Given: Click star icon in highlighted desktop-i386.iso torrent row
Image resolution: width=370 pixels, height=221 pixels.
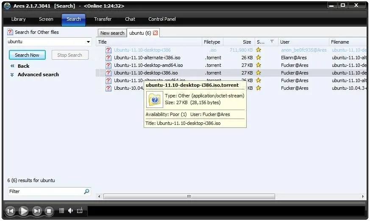Looking at the screenshot, I should tap(259, 72).
